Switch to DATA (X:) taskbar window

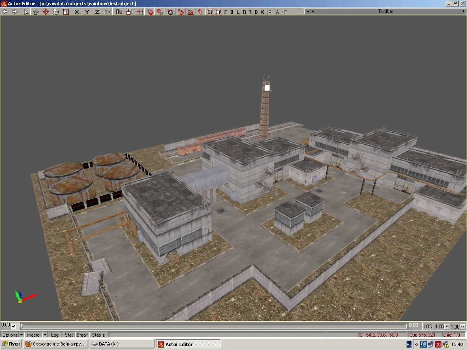click(122, 344)
